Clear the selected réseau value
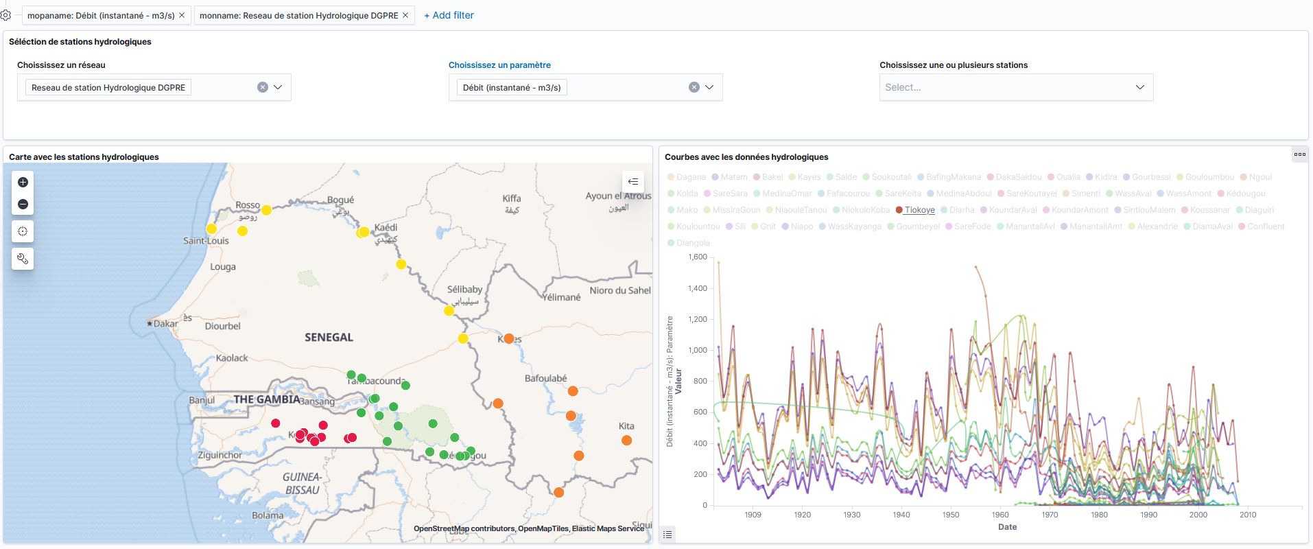Viewport: 1313px width, 549px height. point(263,87)
